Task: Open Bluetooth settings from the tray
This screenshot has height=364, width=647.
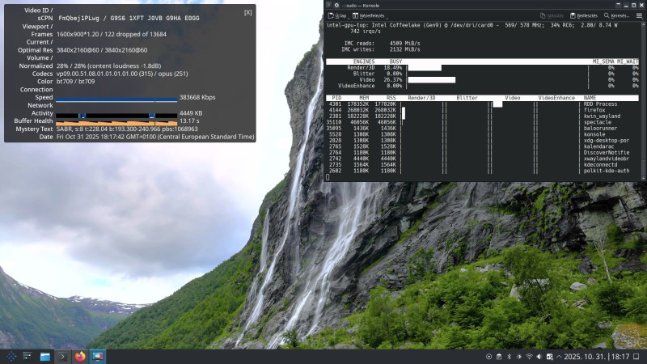Action: click(x=510, y=357)
